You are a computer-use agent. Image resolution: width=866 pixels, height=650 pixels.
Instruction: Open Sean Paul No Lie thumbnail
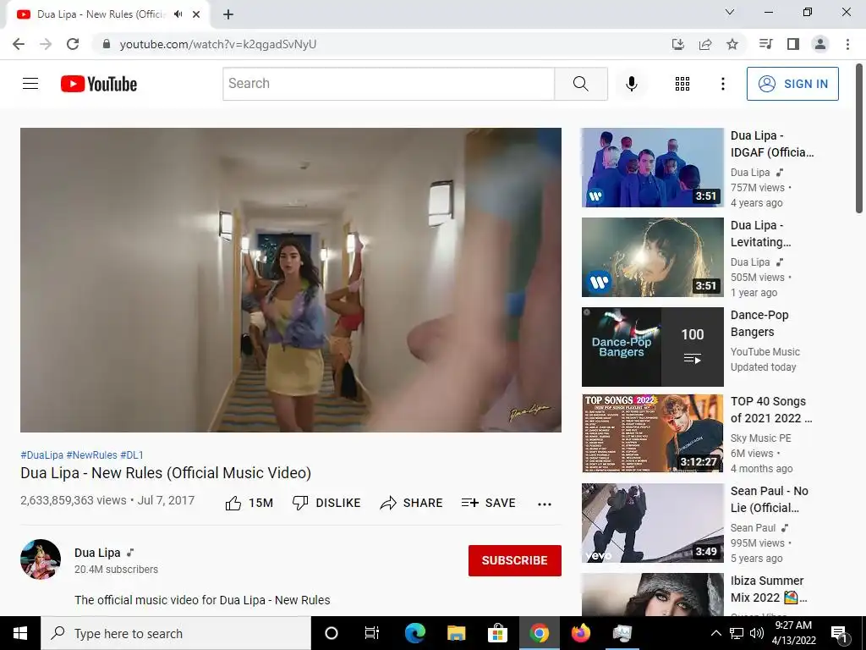click(652, 523)
